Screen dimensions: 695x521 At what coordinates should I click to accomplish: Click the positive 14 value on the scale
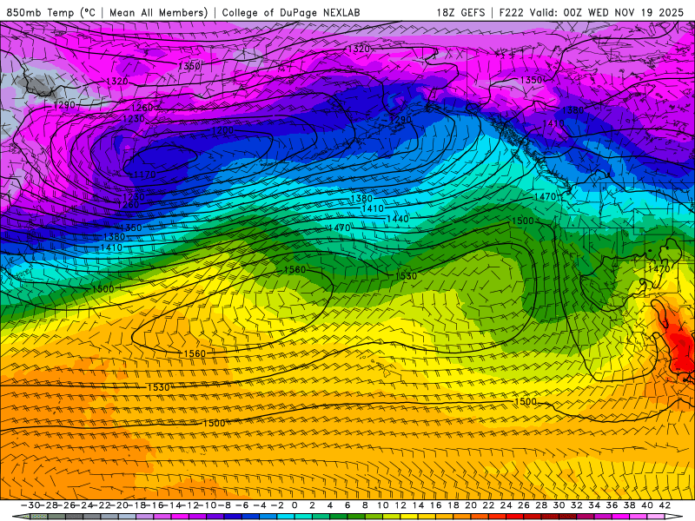419,505
